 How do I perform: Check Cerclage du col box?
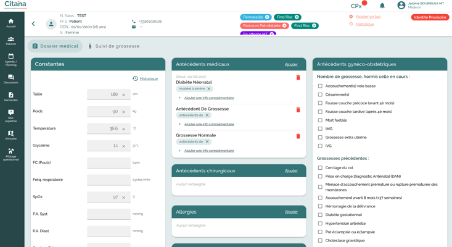pyautogui.click(x=320, y=167)
